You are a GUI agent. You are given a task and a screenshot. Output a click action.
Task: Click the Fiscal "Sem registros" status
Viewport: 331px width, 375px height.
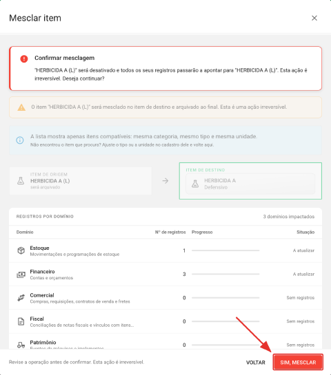pos(301,321)
